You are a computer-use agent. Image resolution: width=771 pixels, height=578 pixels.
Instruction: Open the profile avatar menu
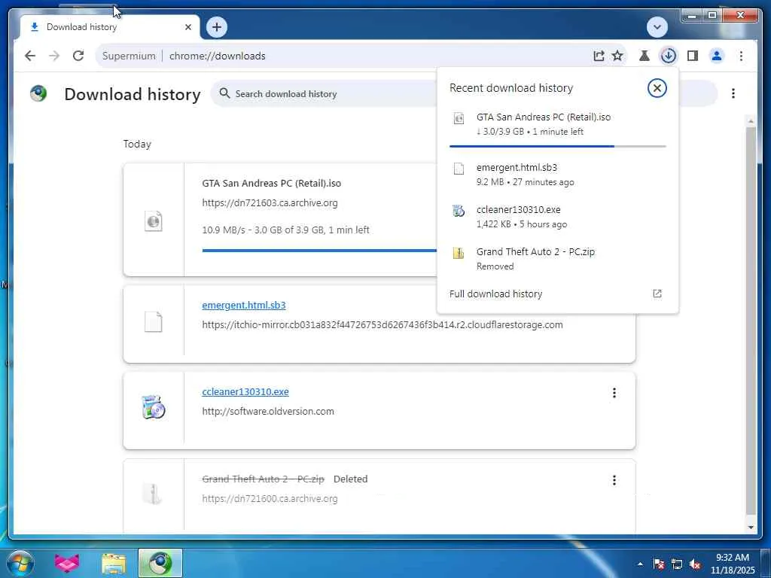click(717, 56)
